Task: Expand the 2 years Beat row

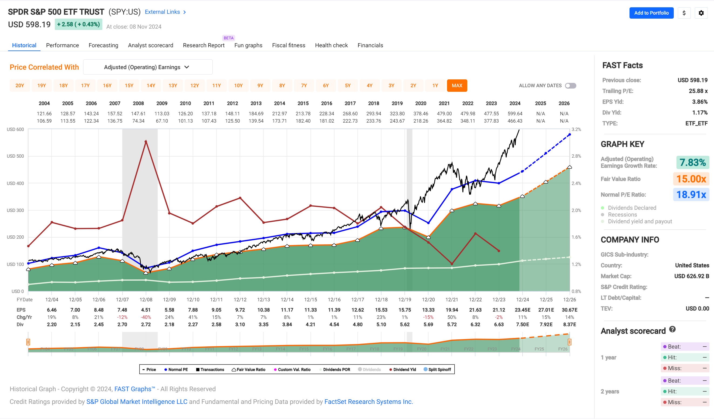Action: (685, 380)
